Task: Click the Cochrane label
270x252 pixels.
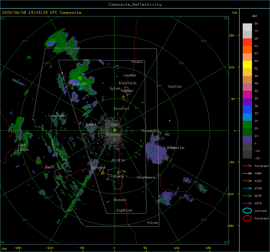Action: (x=98, y=168)
